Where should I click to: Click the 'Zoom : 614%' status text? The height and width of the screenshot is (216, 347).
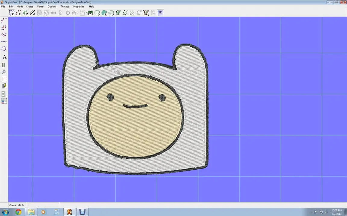pos(16,205)
